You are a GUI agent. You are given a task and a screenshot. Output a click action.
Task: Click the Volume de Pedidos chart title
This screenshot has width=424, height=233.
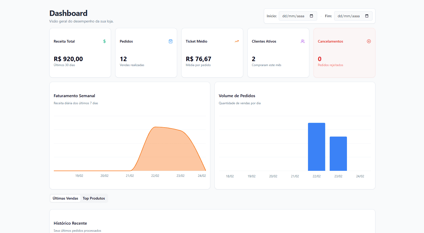[237, 96]
